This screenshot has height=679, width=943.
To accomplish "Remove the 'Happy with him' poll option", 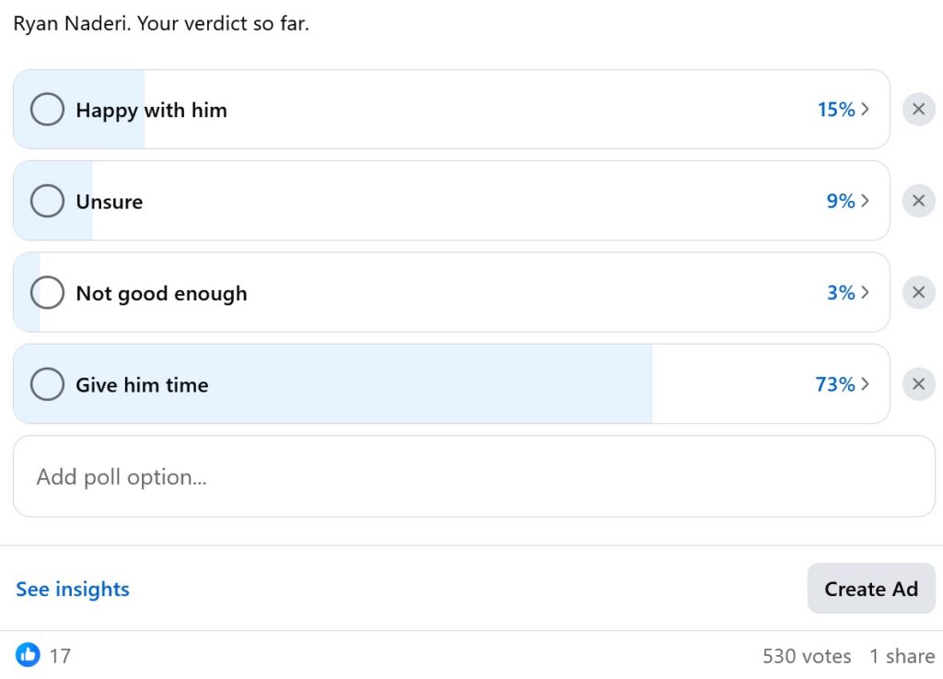I will [918, 110].
